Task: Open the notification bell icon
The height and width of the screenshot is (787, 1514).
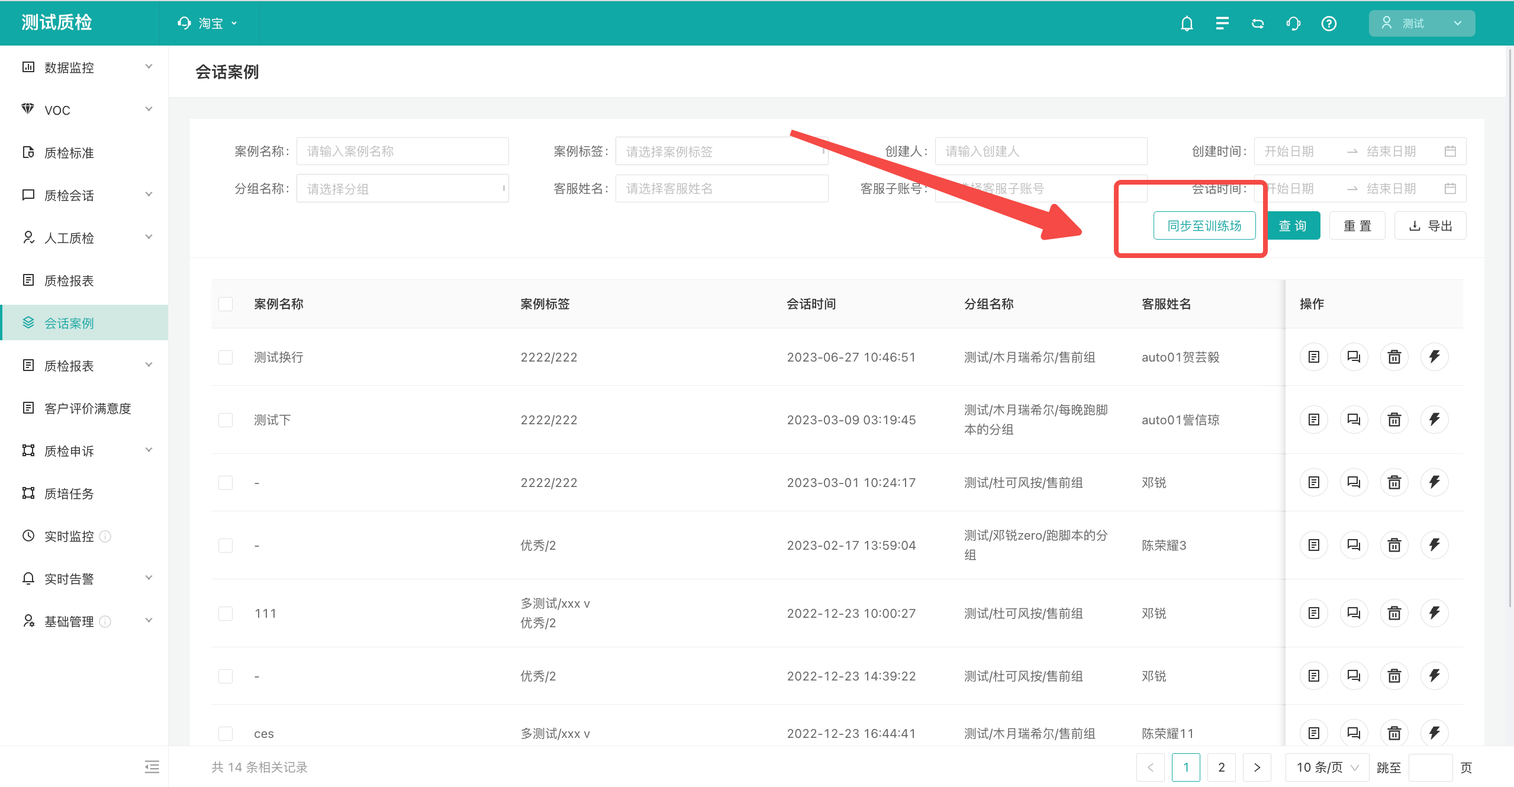Action: [1187, 23]
